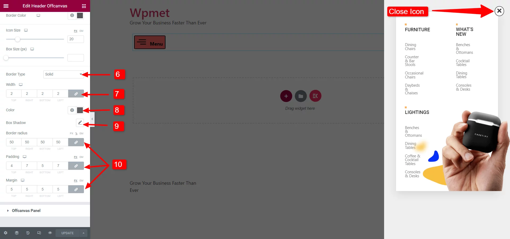The width and height of the screenshot is (510, 239).
Task: Open the Navigator layers icon
Action: [x=17, y=233]
